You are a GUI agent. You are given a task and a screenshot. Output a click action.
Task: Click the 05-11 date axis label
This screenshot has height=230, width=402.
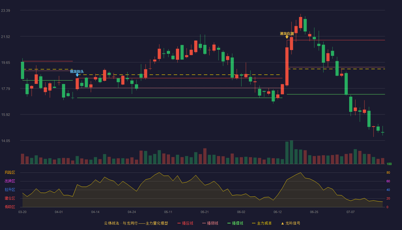pyautogui.click(x=168, y=212)
